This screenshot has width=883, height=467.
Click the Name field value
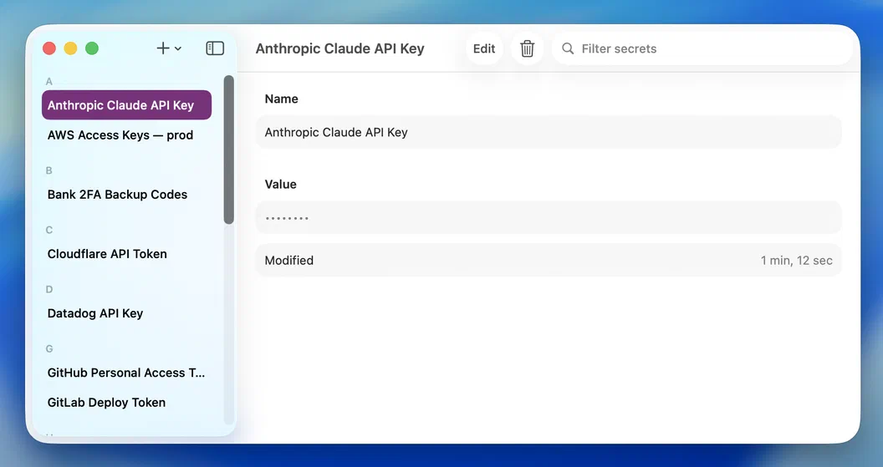(x=549, y=132)
